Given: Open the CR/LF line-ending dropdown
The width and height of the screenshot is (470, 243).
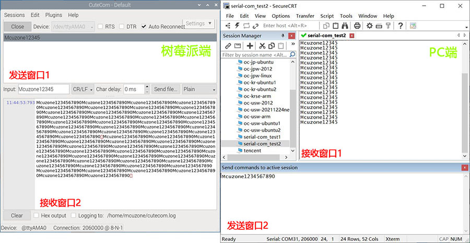Looking at the screenshot, I should 83,89.
